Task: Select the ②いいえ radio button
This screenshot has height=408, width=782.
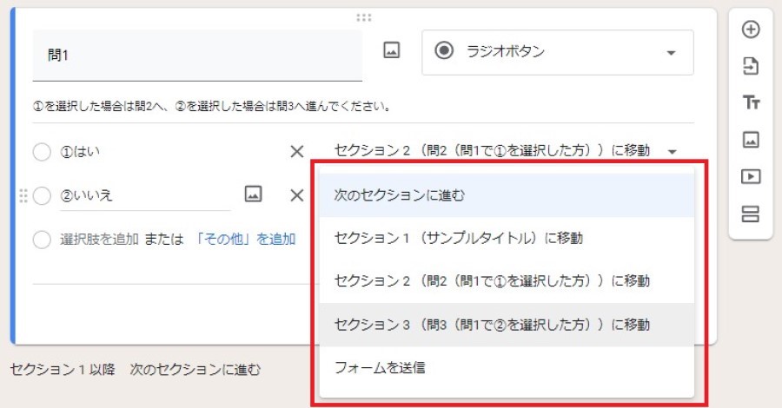Action: [x=42, y=196]
